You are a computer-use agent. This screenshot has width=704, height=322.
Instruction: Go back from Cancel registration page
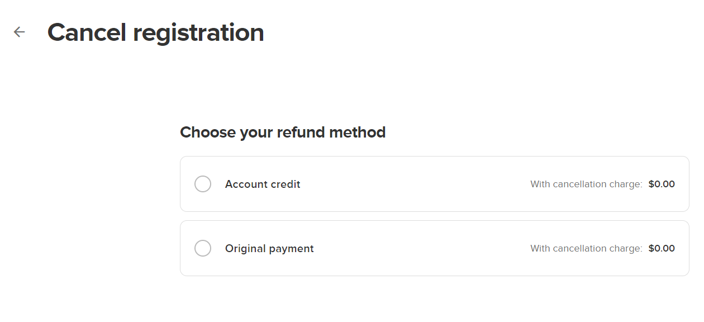pos(20,32)
